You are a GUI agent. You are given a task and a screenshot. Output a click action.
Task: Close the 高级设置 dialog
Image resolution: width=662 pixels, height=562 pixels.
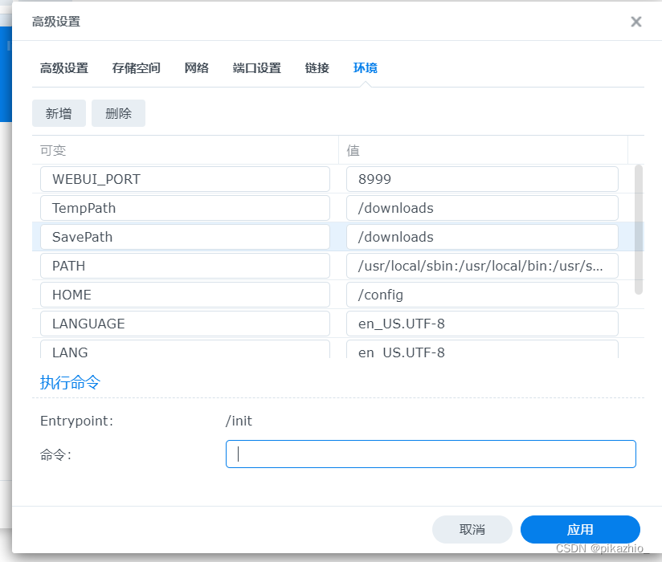pos(635,22)
